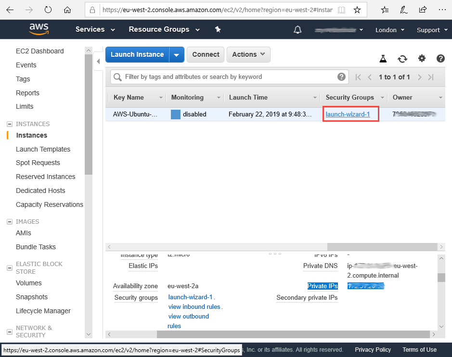Add notes with the pen icon
Screen dimensions: 452x357
click(x=403, y=10)
